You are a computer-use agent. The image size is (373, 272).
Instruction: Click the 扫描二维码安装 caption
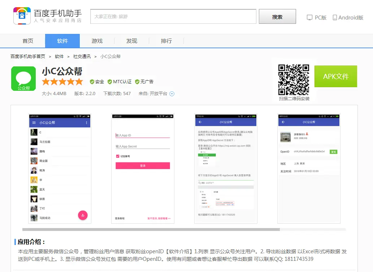(294, 98)
